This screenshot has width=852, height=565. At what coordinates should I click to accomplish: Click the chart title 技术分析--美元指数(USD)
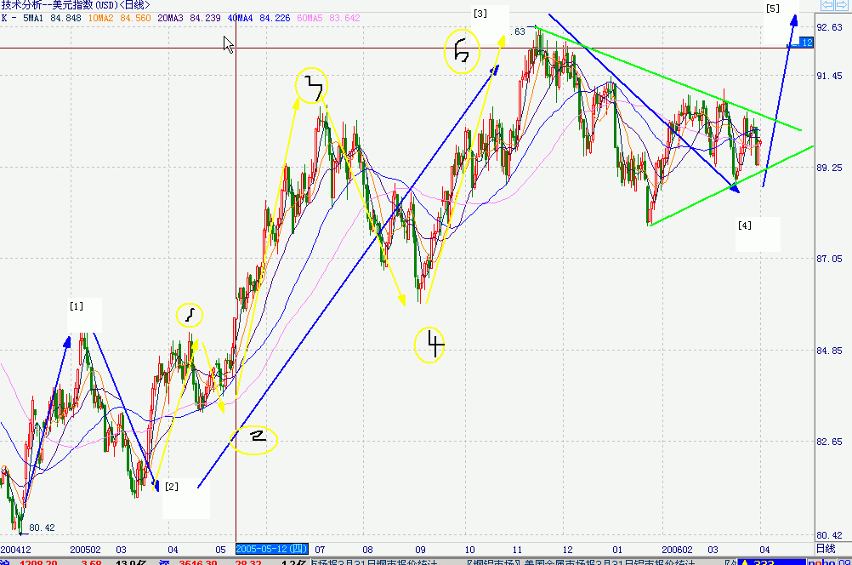[59, 5]
